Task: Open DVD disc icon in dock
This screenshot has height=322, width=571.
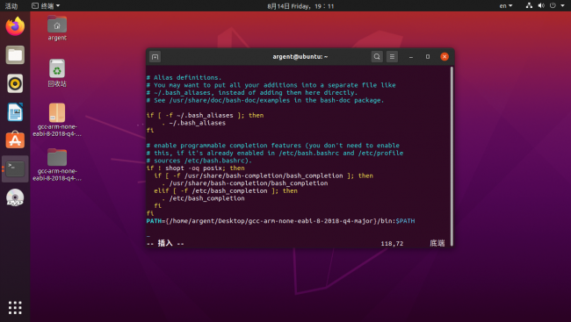Action: [x=15, y=197]
